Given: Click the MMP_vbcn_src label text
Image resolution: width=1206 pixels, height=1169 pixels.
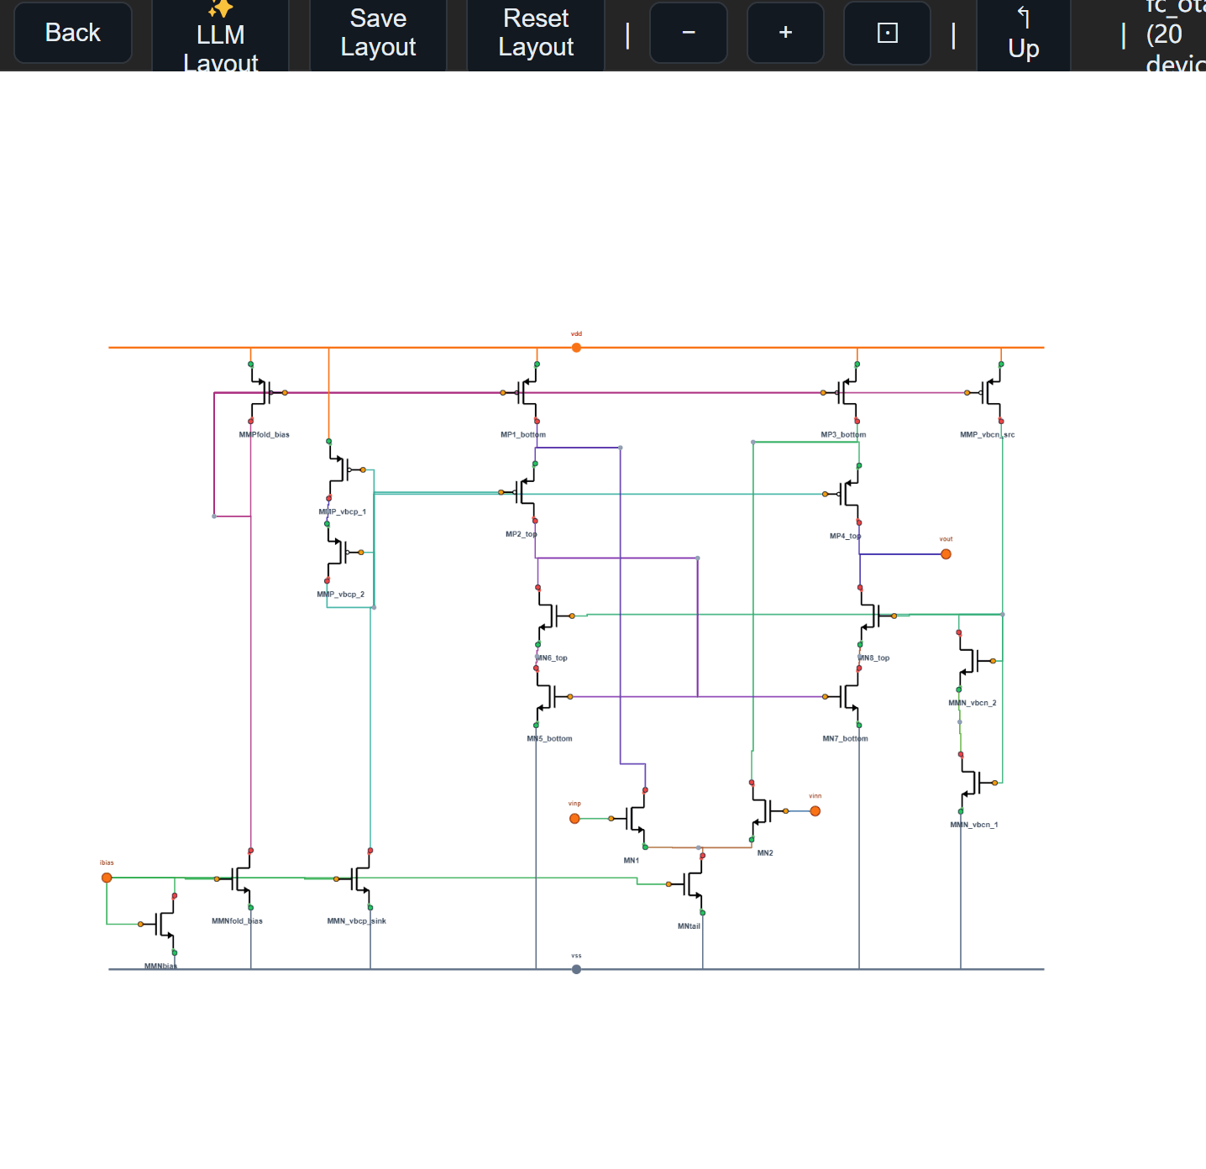Looking at the screenshot, I should pos(988,435).
